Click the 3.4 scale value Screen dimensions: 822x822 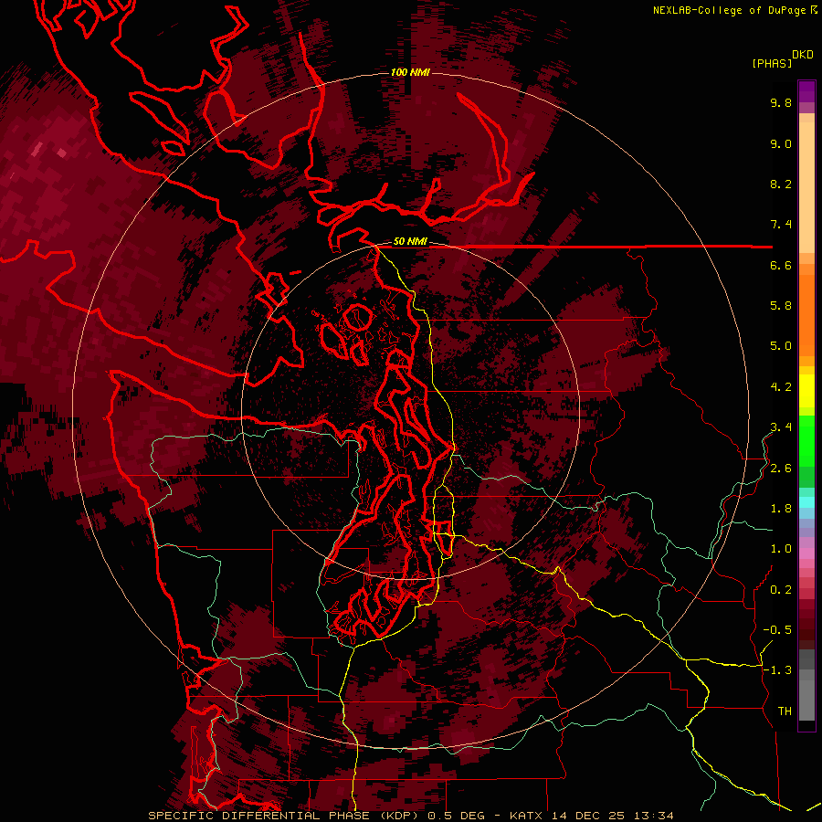coord(781,427)
